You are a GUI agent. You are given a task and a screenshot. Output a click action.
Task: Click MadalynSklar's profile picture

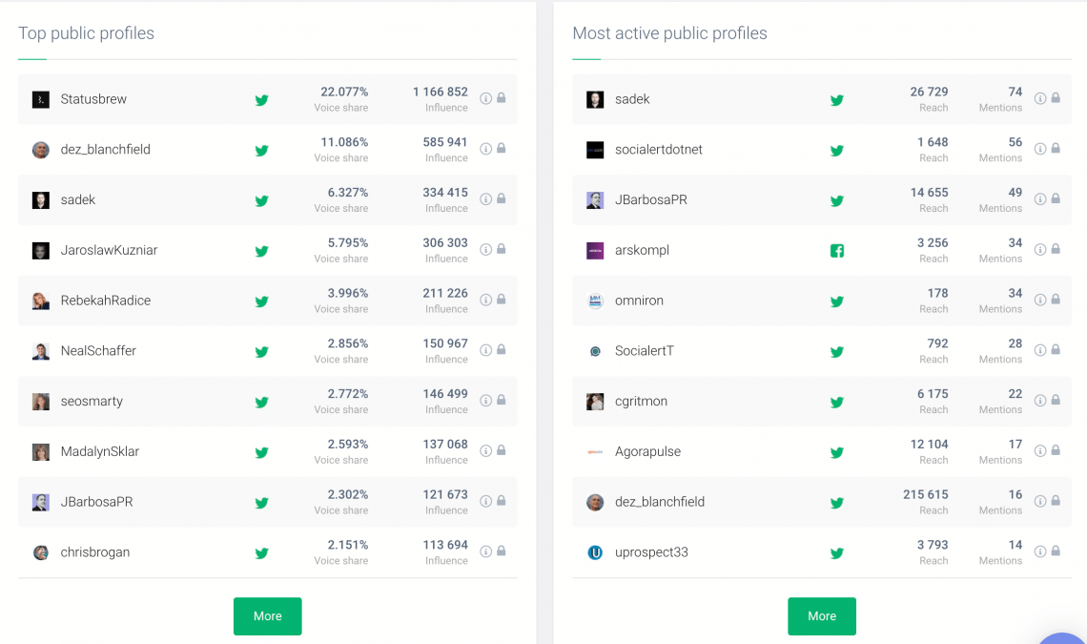(41, 452)
